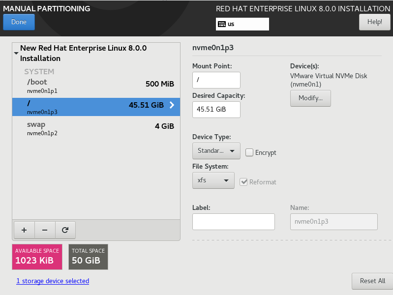Click Modify... to change devices
Viewport: 393px width, 295px height.
(x=310, y=98)
